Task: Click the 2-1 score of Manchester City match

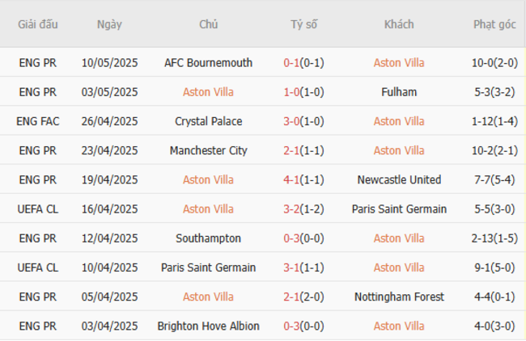Action: 291,150
